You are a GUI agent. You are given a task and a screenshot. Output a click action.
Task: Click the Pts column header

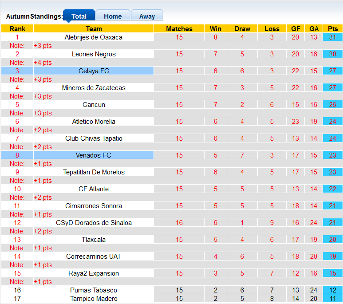pyautogui.click(x=332, y=29)
